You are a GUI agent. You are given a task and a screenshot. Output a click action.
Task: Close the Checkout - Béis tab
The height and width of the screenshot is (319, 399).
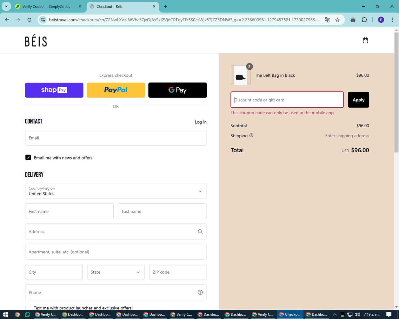154,6
